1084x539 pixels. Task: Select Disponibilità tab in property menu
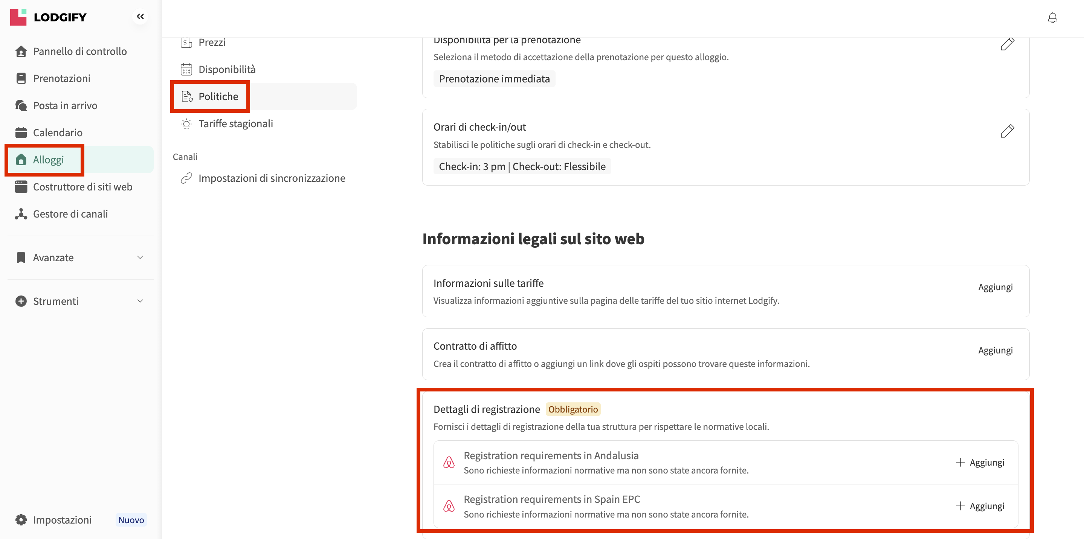227,69
